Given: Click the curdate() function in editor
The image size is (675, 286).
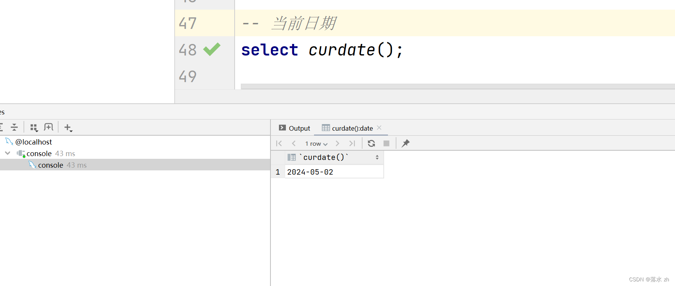Looking at the screenshot, I should pos(351,50).
